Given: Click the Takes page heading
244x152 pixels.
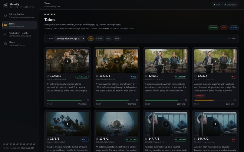Looking at the screenshot, I should coord(50,20).
